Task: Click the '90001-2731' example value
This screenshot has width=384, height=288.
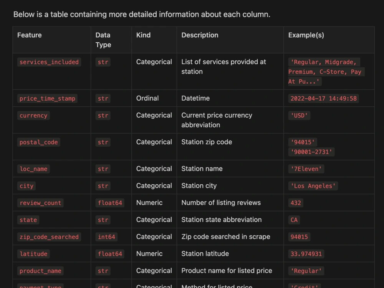Action: (311, 152)
